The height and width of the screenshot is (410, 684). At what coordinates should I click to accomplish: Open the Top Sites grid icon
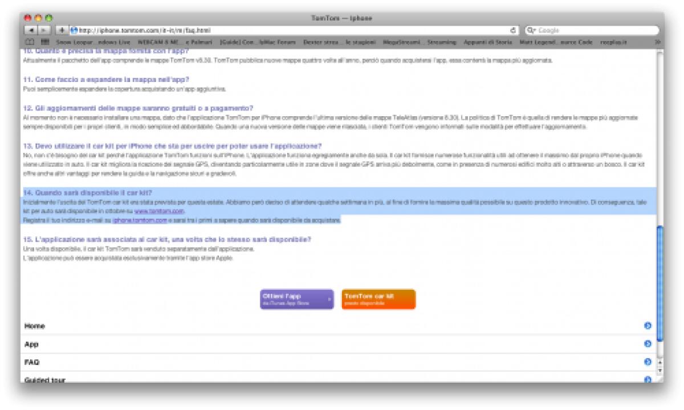point(44,42)
